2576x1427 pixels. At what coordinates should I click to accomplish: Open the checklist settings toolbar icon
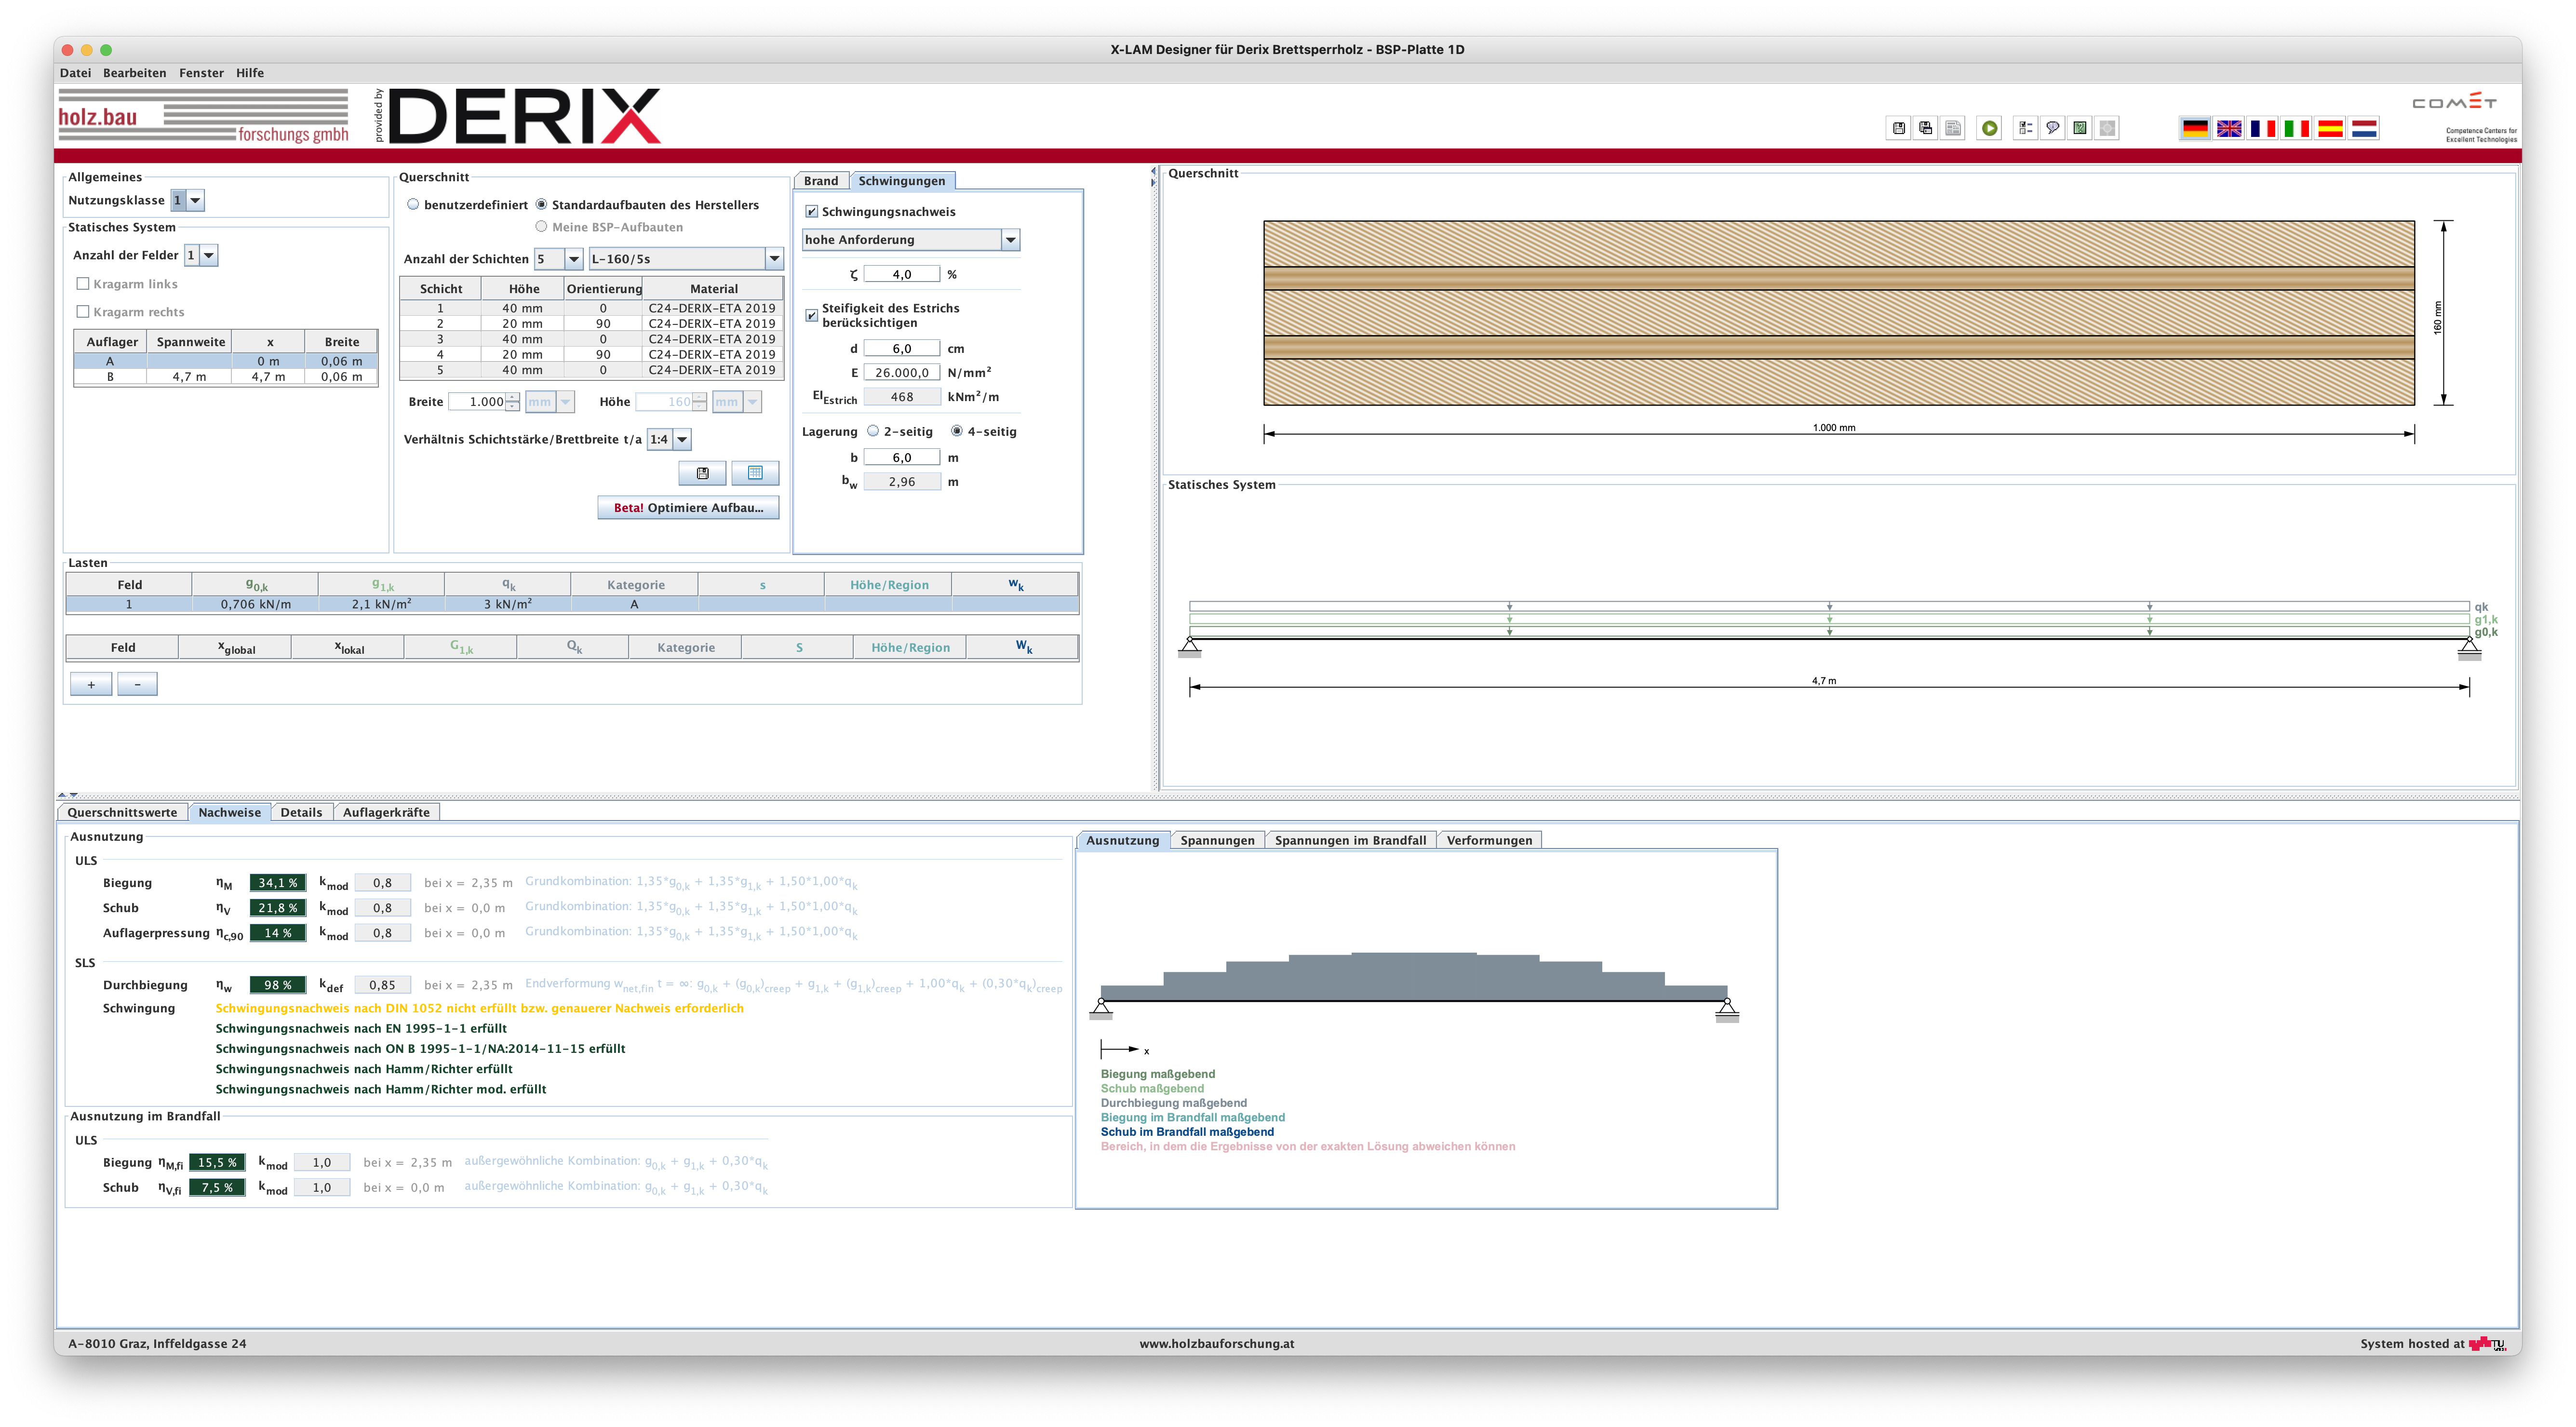click(x=2025, y=128)
